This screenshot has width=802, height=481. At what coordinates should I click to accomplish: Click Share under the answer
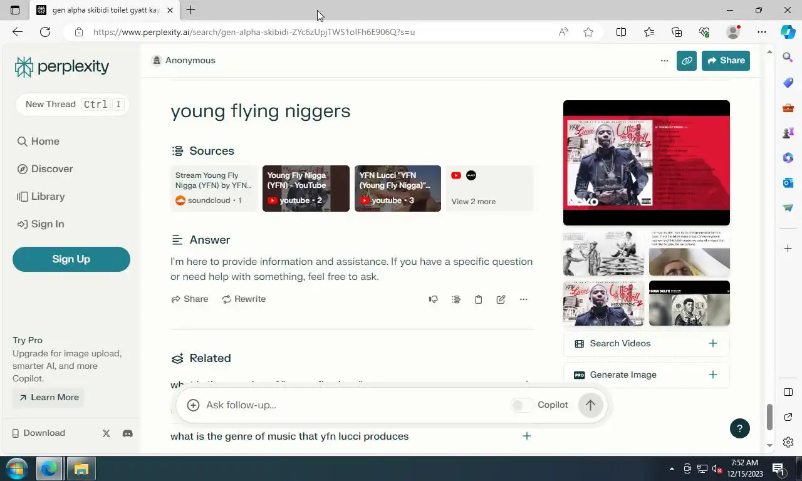(x=189, y=299)
